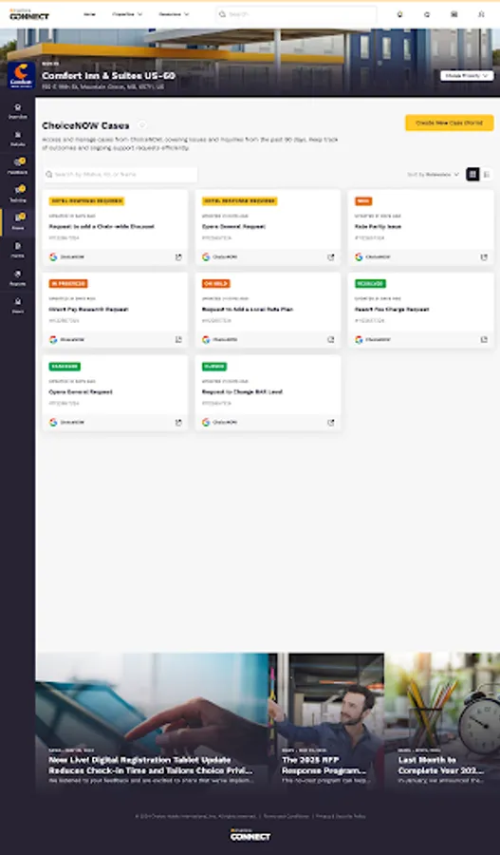Click the Comfort brand logo tile

(21, 75)
